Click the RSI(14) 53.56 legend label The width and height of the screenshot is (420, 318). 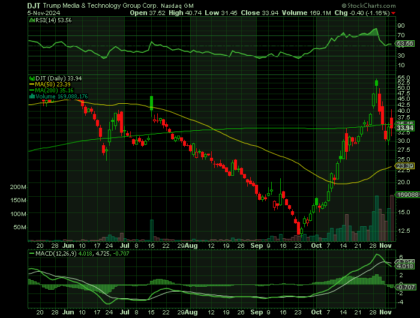click(x=53, y=20)
